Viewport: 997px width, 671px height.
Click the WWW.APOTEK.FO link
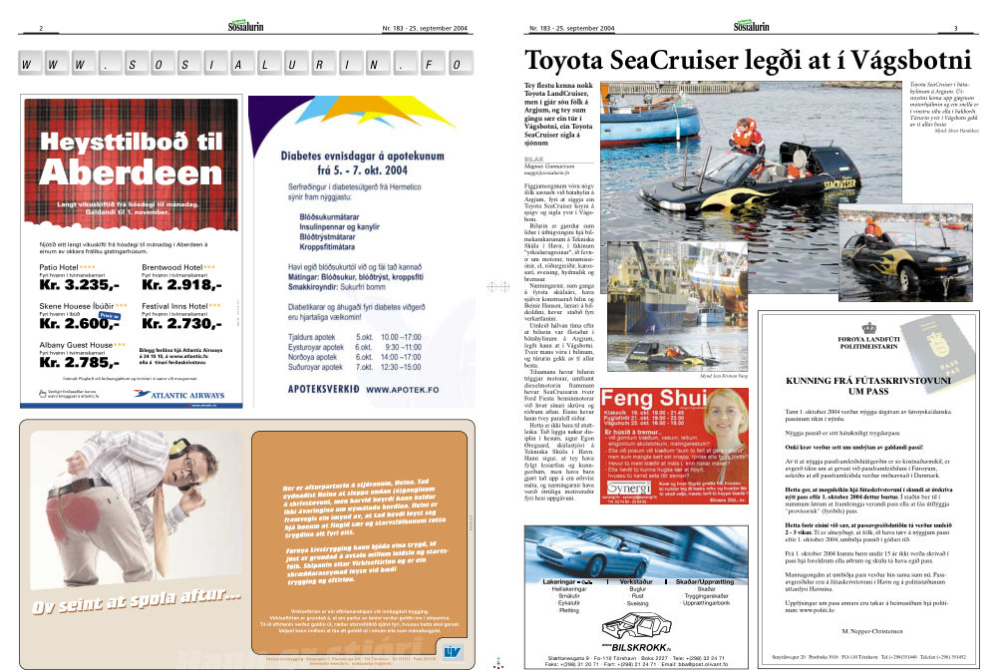[x=403, y=389]
